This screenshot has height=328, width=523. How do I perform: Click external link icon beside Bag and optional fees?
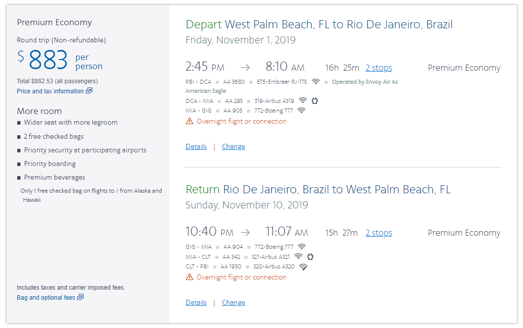coord(80,297)
